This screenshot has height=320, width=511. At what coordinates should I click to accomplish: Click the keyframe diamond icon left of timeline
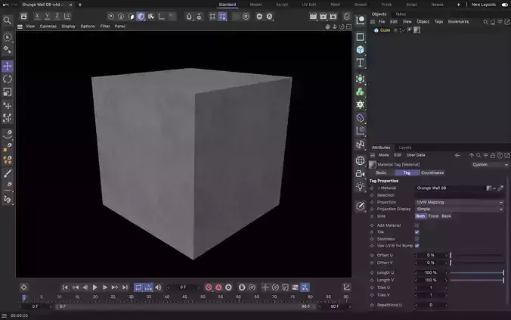click(x=23, y=287)
